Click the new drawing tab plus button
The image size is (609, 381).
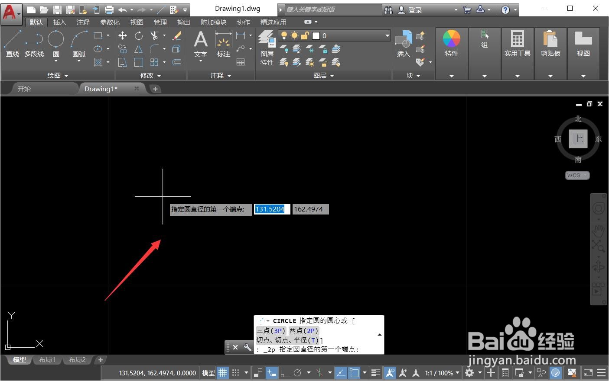tap(155, 89)
